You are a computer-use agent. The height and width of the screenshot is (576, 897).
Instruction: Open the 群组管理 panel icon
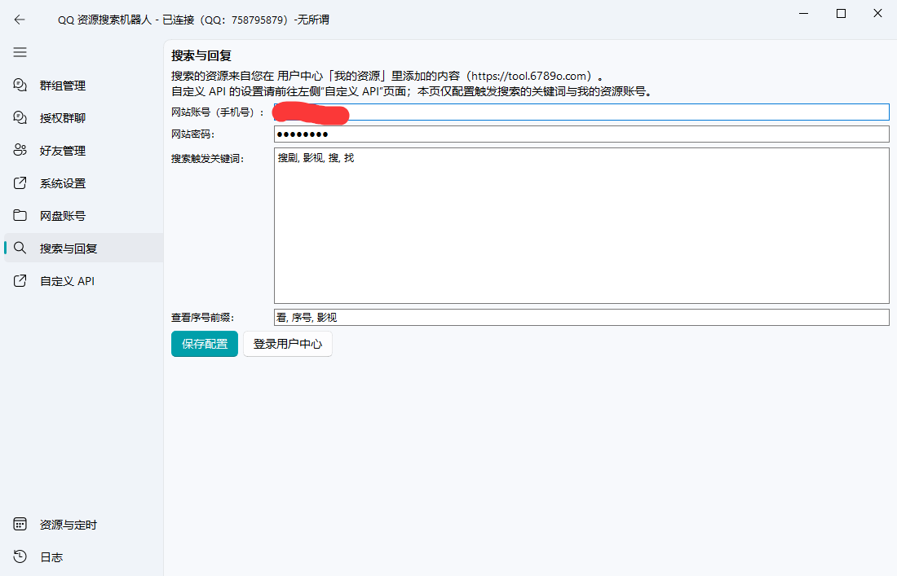point(20,85)
